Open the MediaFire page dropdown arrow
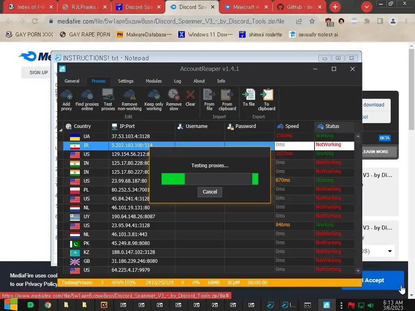The height and width of the screenshot is (311, 415). [390, 251]
